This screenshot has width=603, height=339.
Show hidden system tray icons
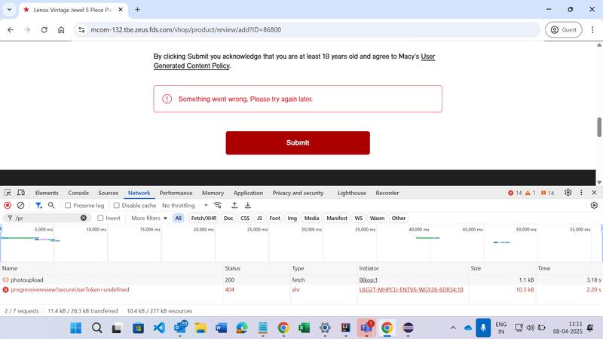pos(453,328)
